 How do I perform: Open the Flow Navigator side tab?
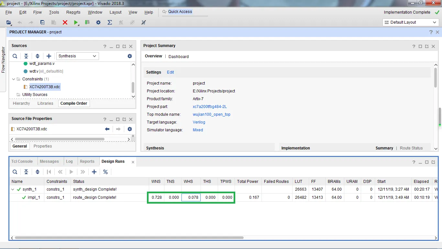pos(3,60)
